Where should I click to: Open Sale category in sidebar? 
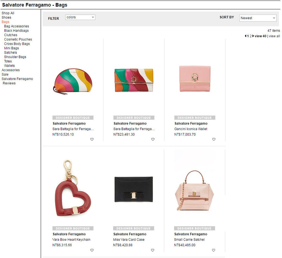(x=5, y=75)
